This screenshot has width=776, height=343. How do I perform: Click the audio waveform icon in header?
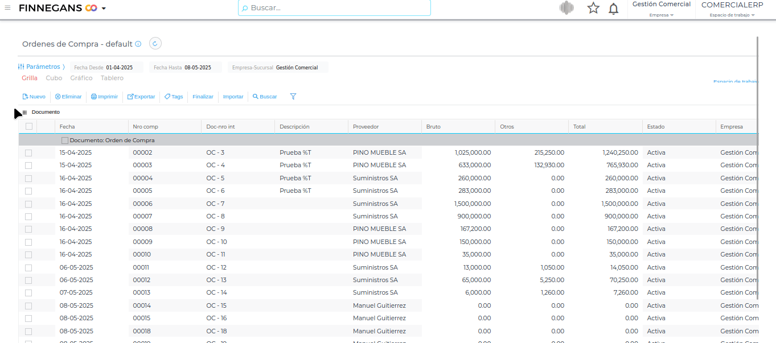566,8
